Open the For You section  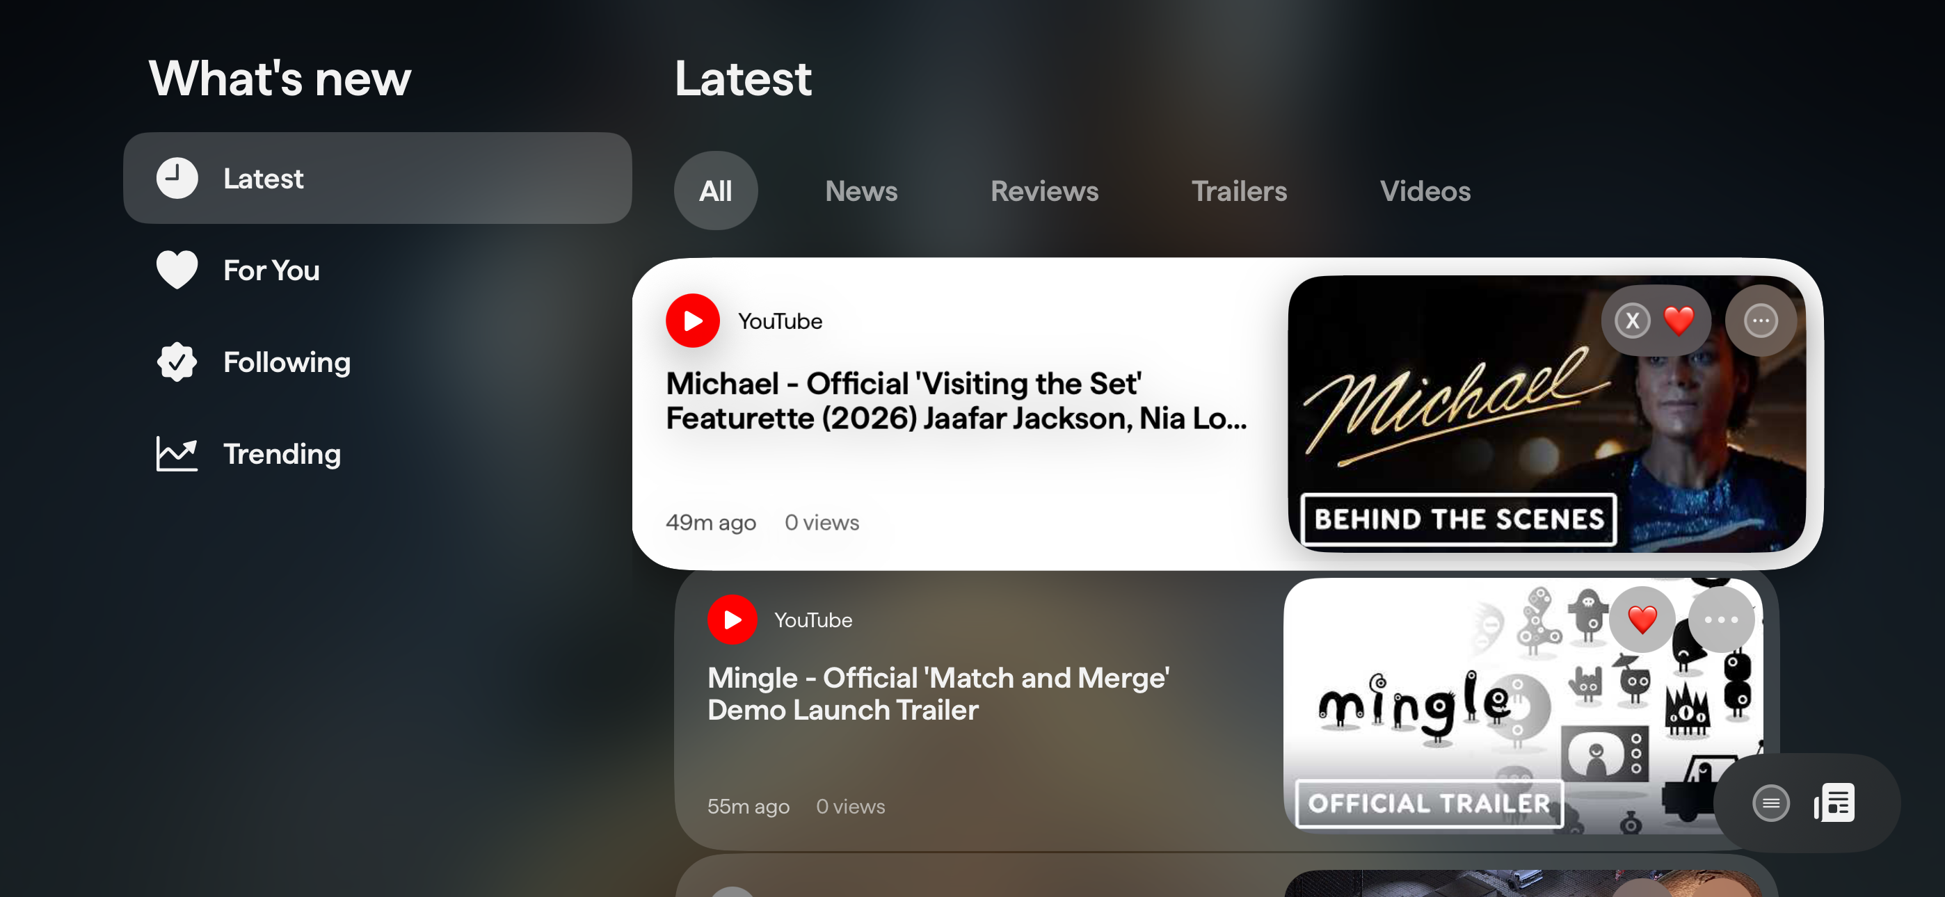click(378, 270)
